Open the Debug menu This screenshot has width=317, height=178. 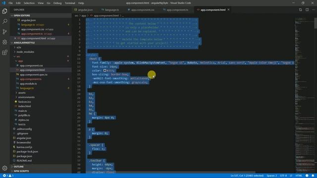[57, 3]
